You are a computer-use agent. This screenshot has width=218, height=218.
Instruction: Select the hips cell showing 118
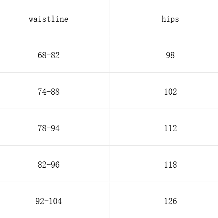coord(170,165)
